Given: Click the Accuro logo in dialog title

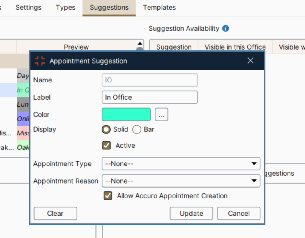Looking at the screenshot, I should 40,61.
